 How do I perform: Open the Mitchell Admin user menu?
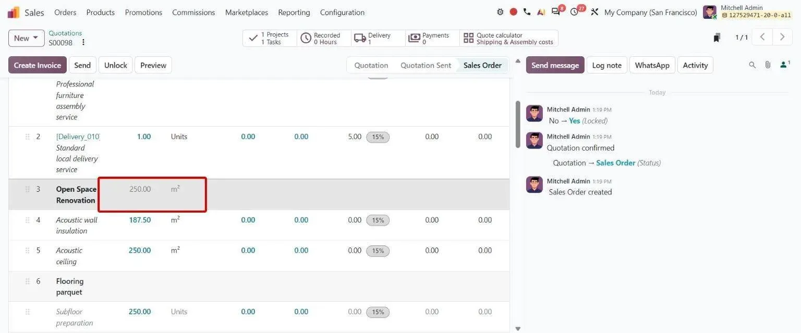point(747,12)
